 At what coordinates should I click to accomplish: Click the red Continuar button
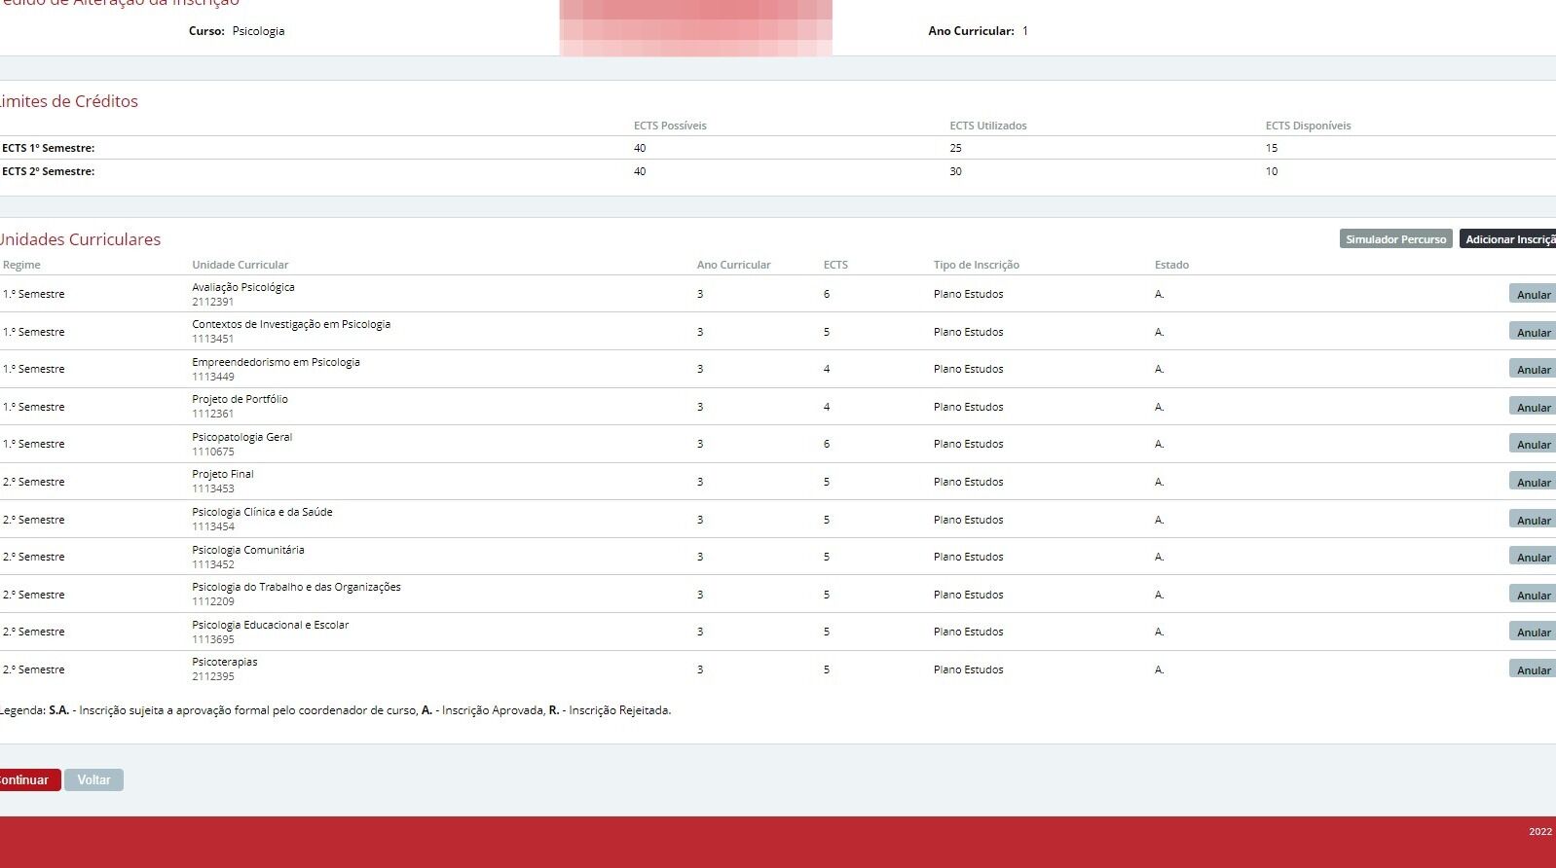click(28, 779)
